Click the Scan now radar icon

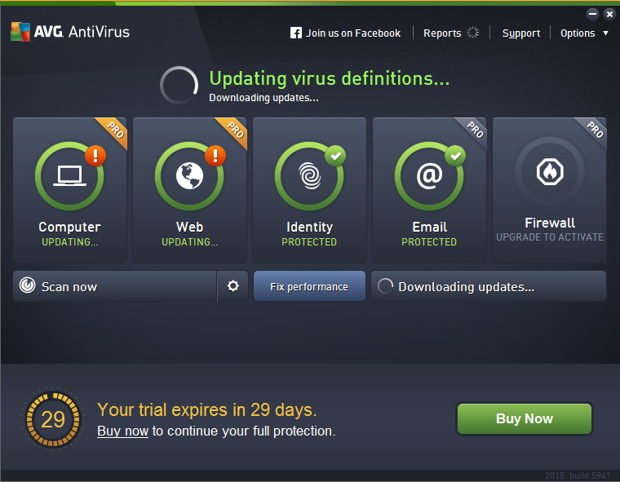pyautogui.click(x=28, y=285)
